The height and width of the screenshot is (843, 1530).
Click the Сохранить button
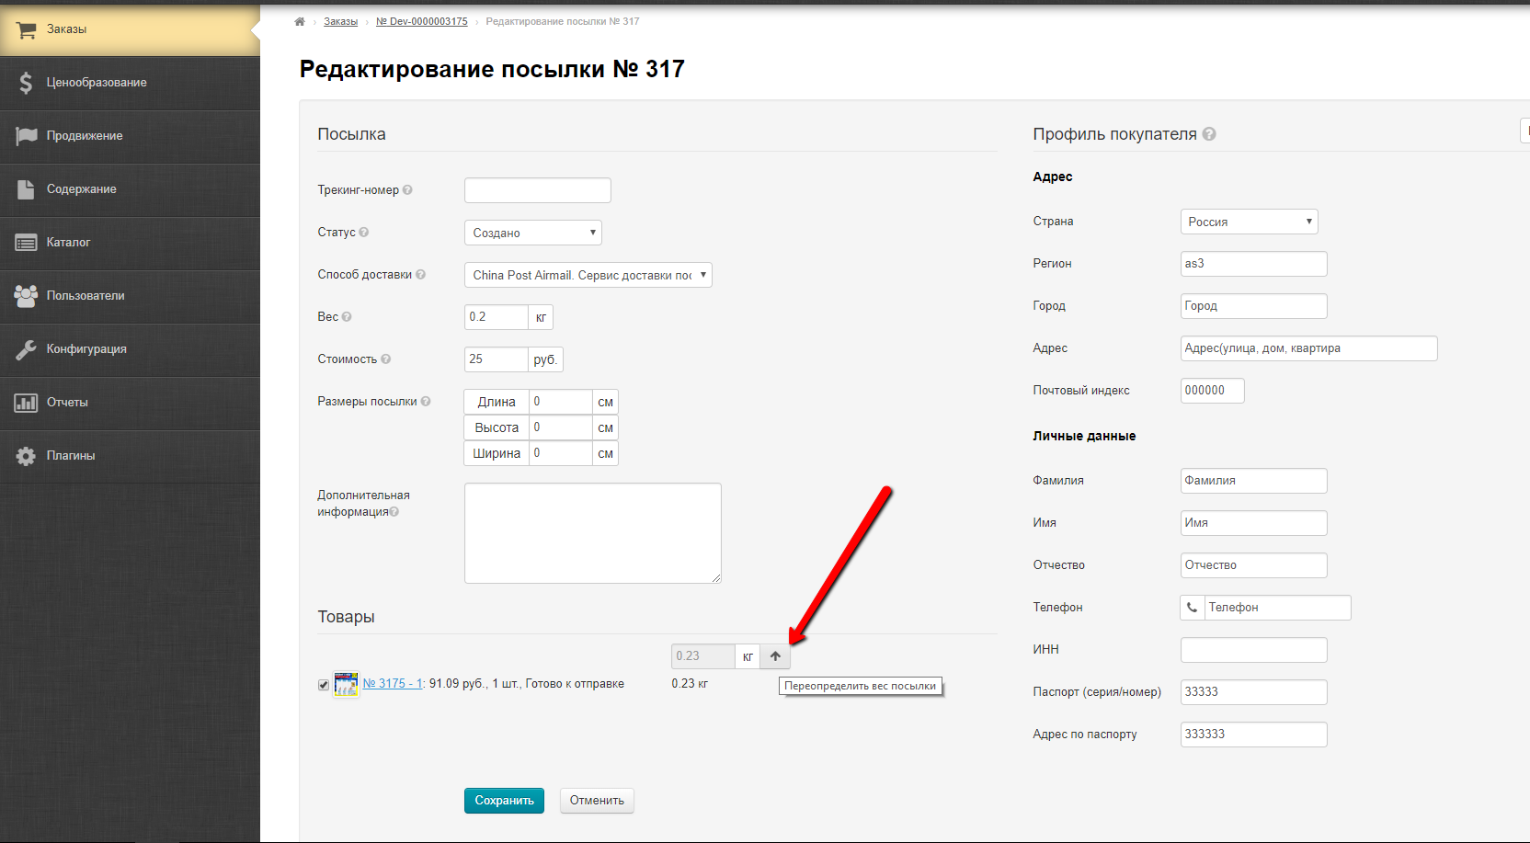pyautogui.click(x=504, y=801)
